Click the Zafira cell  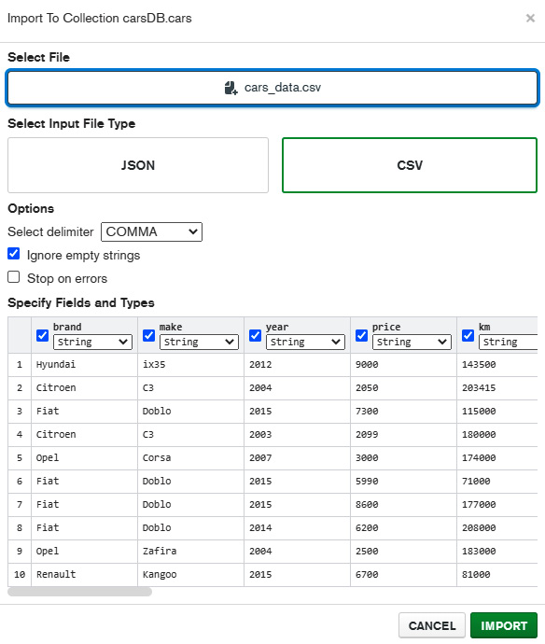[190, 551]
